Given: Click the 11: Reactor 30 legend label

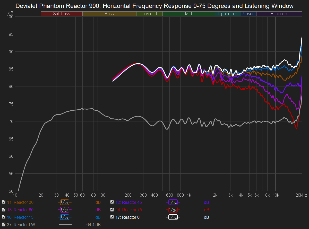Looking at the screenshot, I should coord(20,202).
